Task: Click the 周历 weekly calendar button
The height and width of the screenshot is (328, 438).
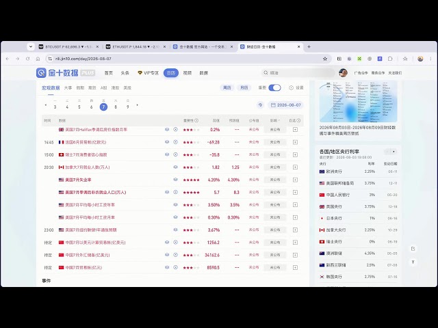Action: tap(227, 87)
